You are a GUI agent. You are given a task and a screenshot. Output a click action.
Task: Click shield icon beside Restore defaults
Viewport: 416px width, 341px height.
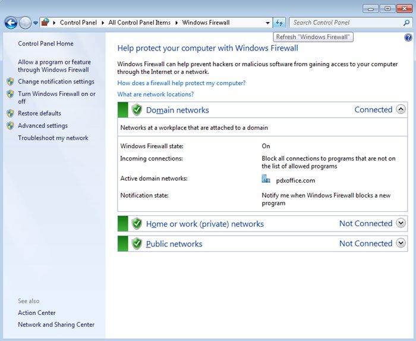[10, 114]
